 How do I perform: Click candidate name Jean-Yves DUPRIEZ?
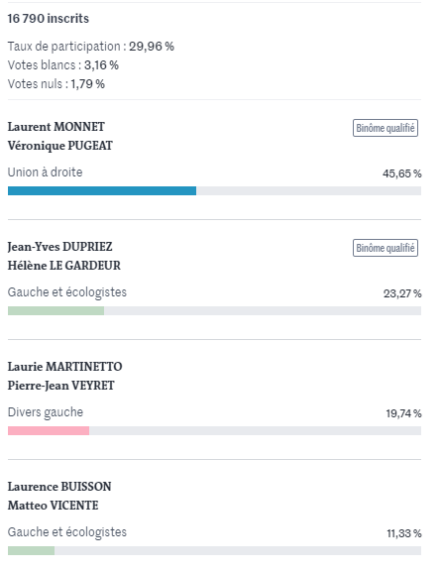point(59,247)
